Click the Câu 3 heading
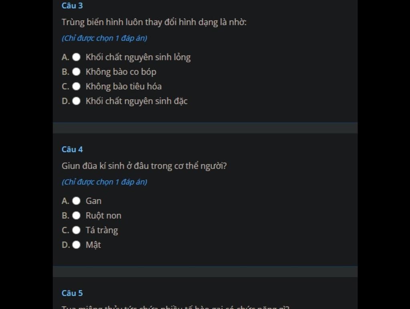 pyautogui.click(x=72, y=6)
